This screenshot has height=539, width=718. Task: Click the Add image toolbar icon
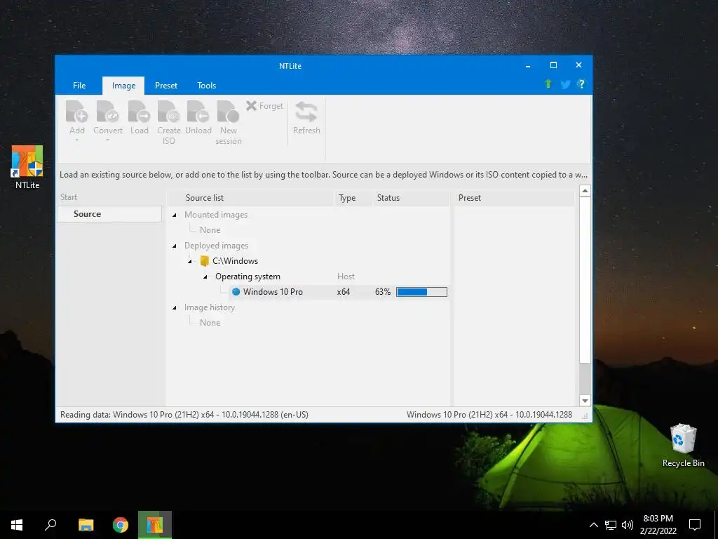(76, 112)
